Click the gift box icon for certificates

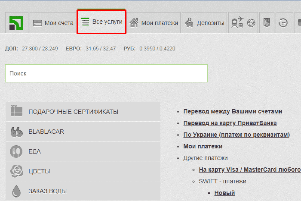(x=16, y=112)
